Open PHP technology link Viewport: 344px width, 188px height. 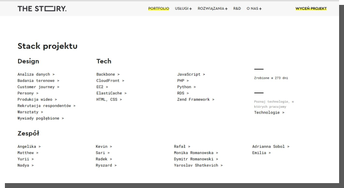coord(183,81)
